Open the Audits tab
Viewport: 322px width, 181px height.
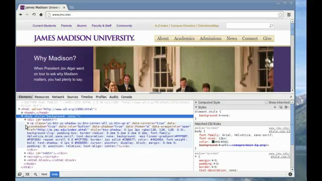114,97
